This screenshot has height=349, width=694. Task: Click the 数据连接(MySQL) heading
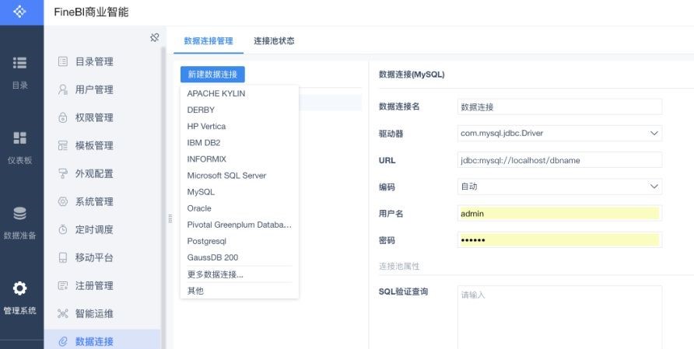[x=412, y=75]
